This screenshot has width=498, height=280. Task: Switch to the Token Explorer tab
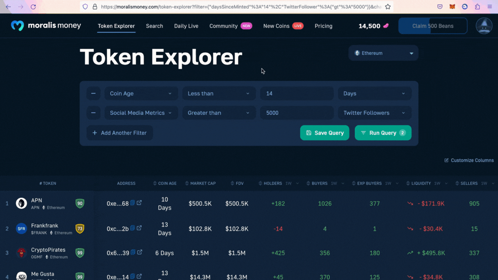(116, 26)
